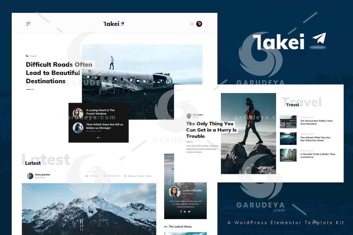Click Make Friend under Carry Jasmine
Screen dimensions: 353x235
pos(40,178)
